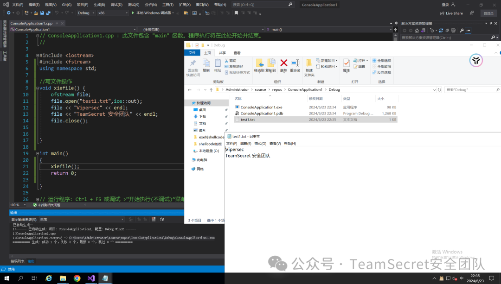Viewport: 501px width, 284px height.
Task: Open file icon in Visual Studio toolbar
Action: click(x=36, y=13)
